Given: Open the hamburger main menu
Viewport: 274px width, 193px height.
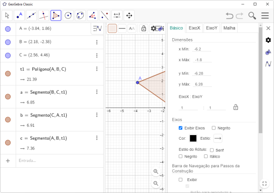Looking at the screenshot, I should point(265,16).
